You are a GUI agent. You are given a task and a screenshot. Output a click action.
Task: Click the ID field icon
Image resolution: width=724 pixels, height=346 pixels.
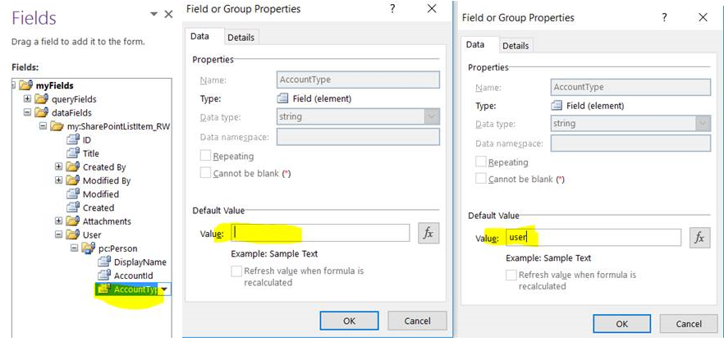tap(71, 140)
